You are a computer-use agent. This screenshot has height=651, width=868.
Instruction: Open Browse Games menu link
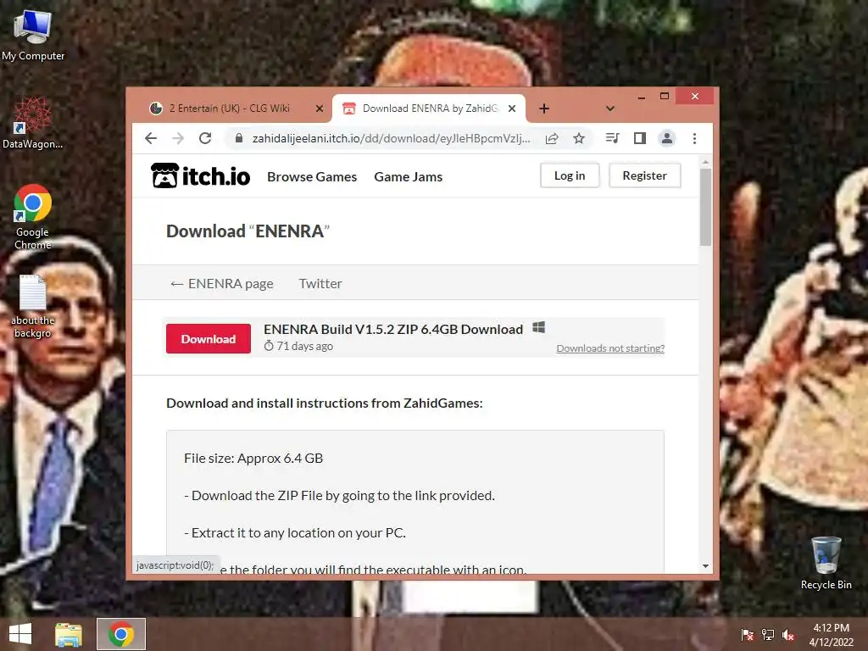pos(312,176)
